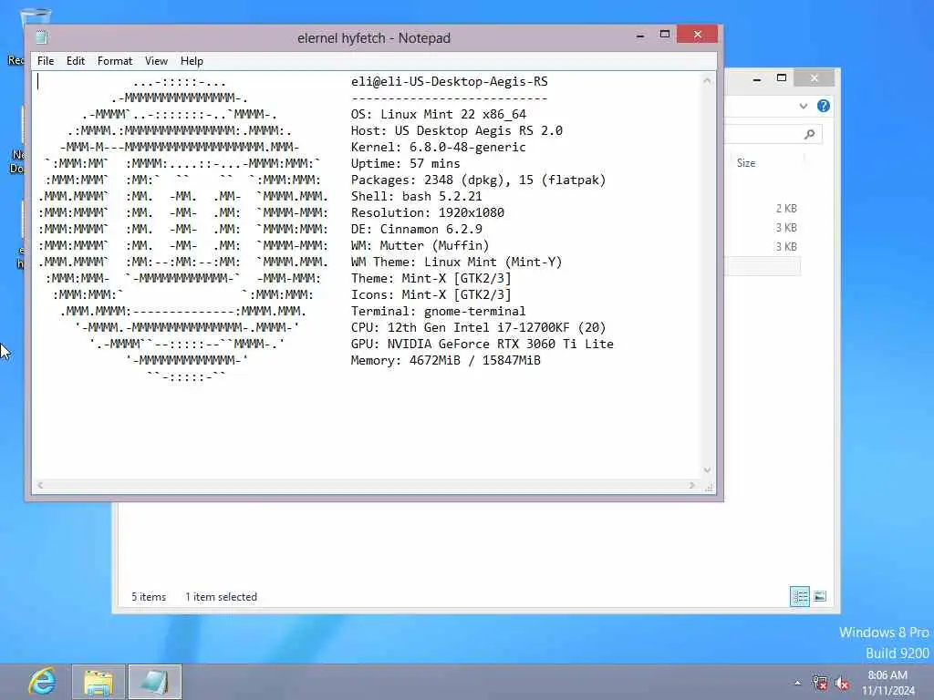Close the Notepad window
This screenshot has height=700, width=934.
point(697,34)
